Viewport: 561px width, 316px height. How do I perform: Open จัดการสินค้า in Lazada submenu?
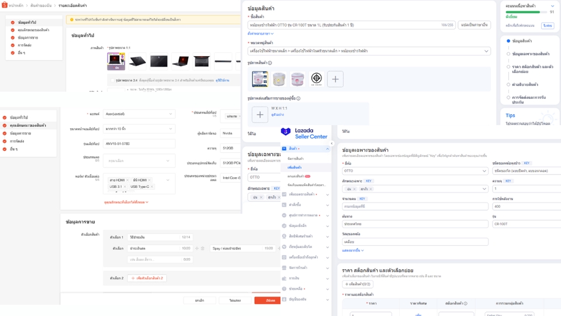coord(295,159)
